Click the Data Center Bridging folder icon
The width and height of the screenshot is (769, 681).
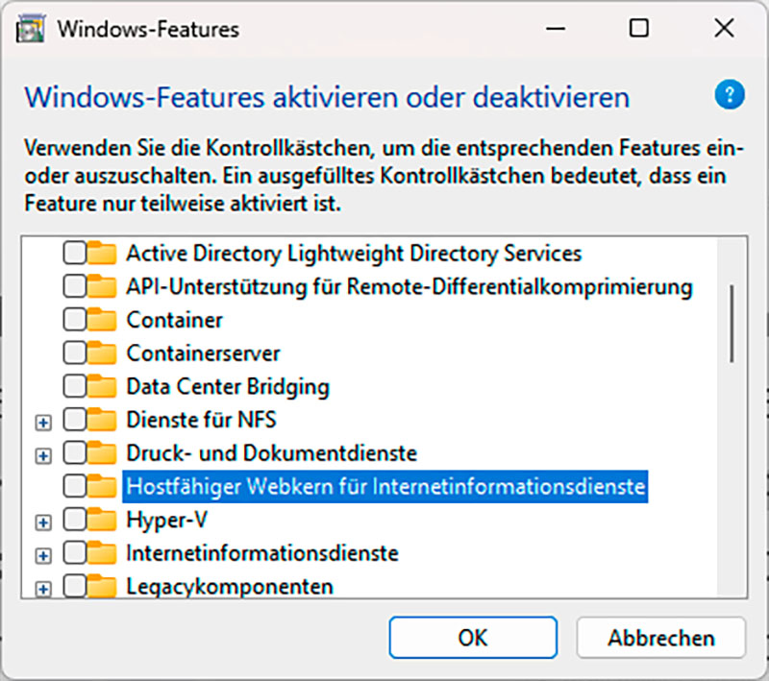pos(100,386)
